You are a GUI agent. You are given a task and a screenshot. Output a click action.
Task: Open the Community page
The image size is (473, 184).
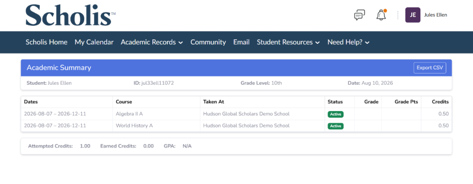coord(208,42)
